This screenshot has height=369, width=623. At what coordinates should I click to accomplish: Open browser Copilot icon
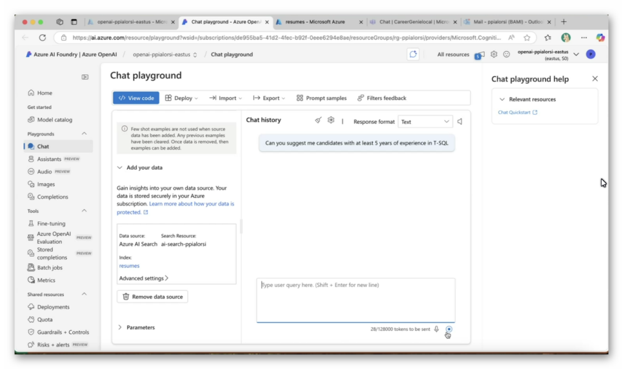click(x=600, y=38)
